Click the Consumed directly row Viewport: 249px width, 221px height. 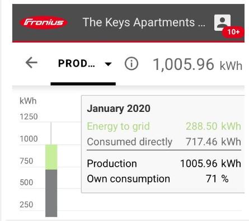click(x=164, y=142)
